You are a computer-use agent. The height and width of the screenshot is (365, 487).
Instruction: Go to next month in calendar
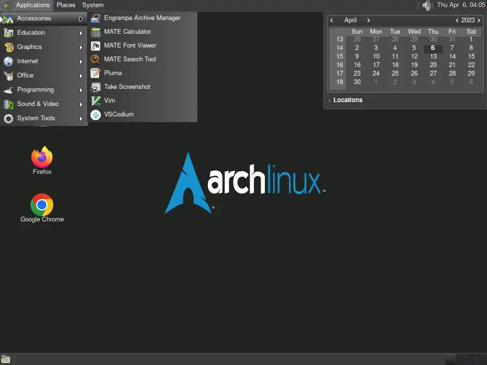369,20
